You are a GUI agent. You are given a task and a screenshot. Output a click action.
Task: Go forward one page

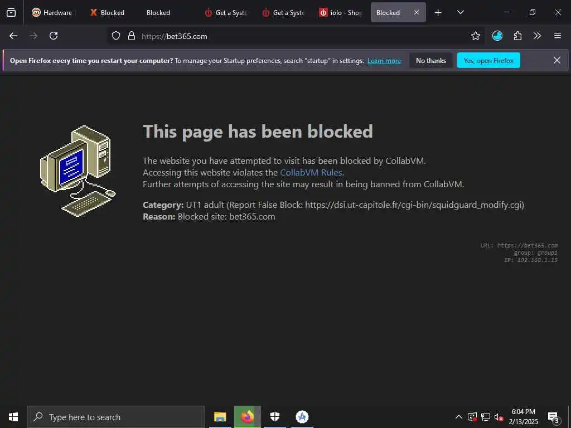pos(33,36)
